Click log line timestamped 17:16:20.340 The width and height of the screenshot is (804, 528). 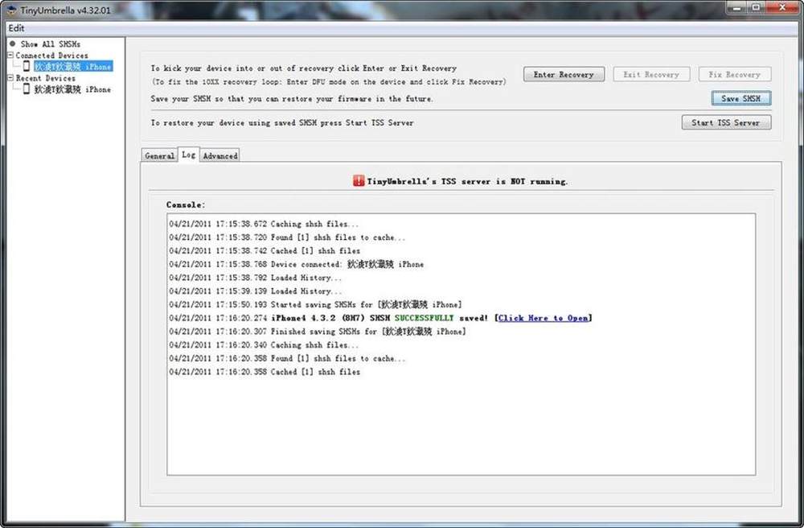[264, 344]
